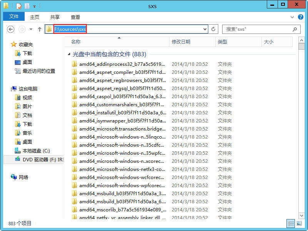Focus the search "sxs" box
This screenshot has width=308, height=231.
pyautogui.click(x=261, y=29)
